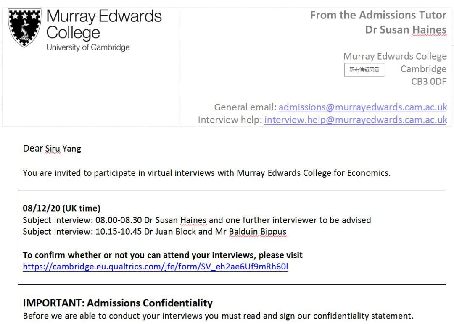Image resolution: width=454 pixels, height=324 pixels.
Task: Open the cambridge.eu.qualtrics.com confirmation form link
Action: click(x=156, y=267)
